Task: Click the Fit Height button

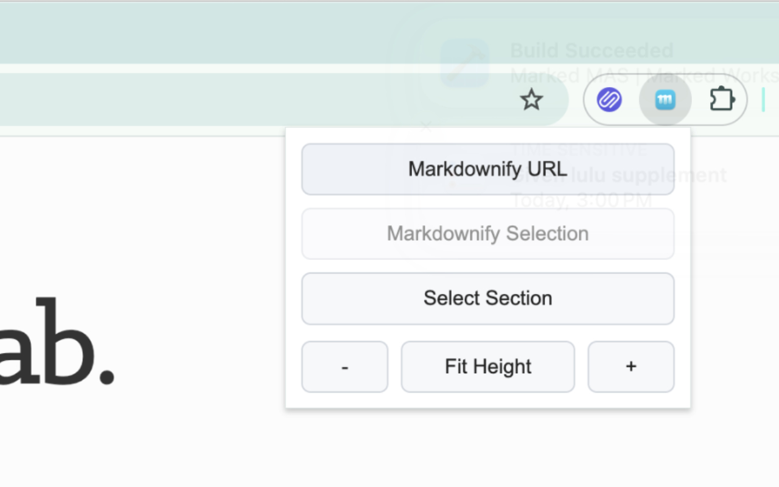Action: click(487, 366)
